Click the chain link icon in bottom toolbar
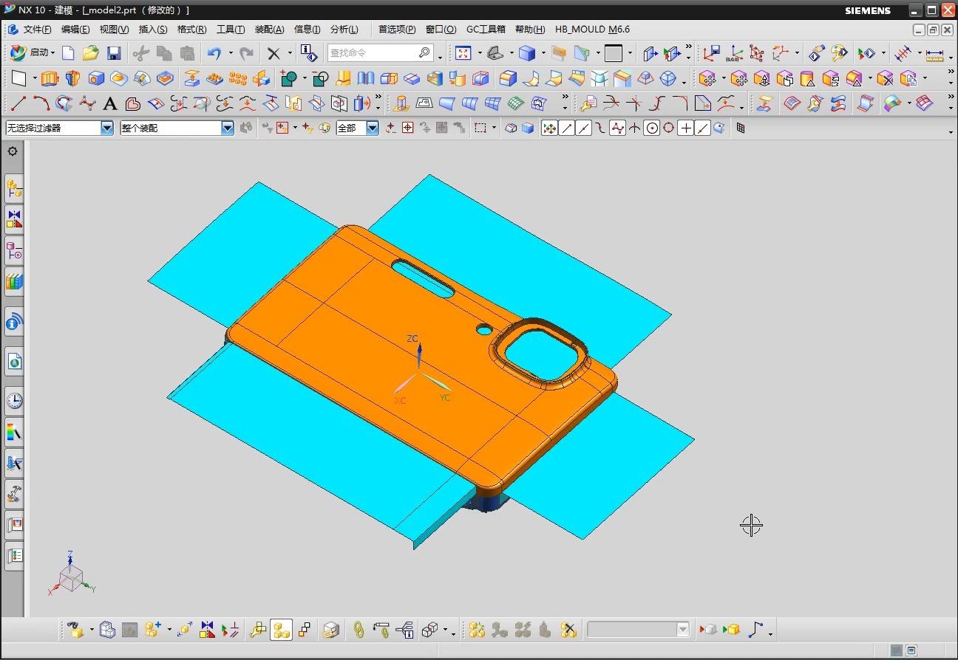Screen dimensions: 958x660 359,630
